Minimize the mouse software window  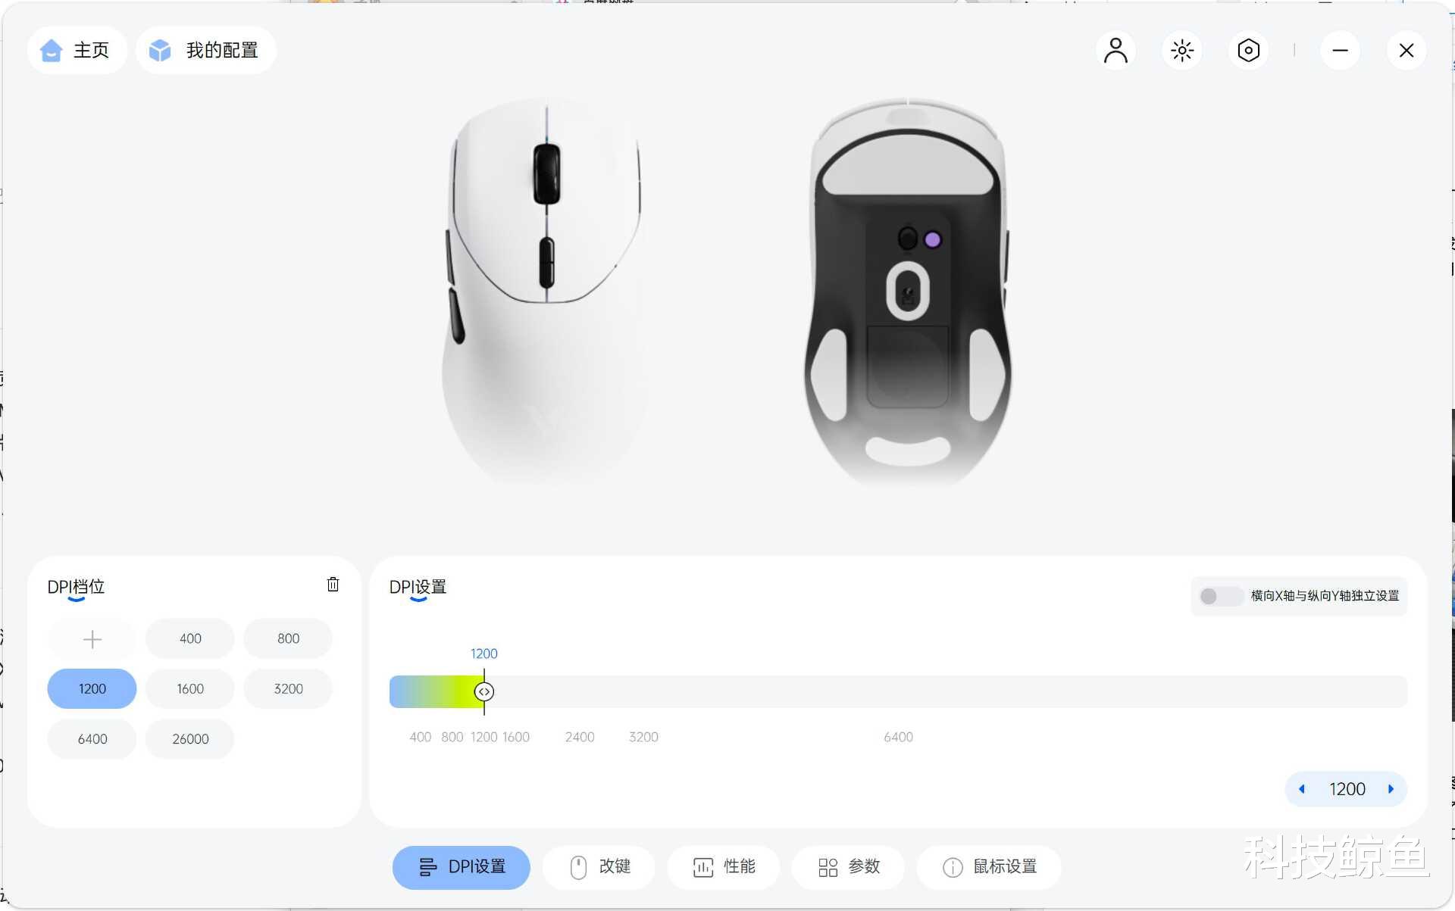[x=1340, y=51]
